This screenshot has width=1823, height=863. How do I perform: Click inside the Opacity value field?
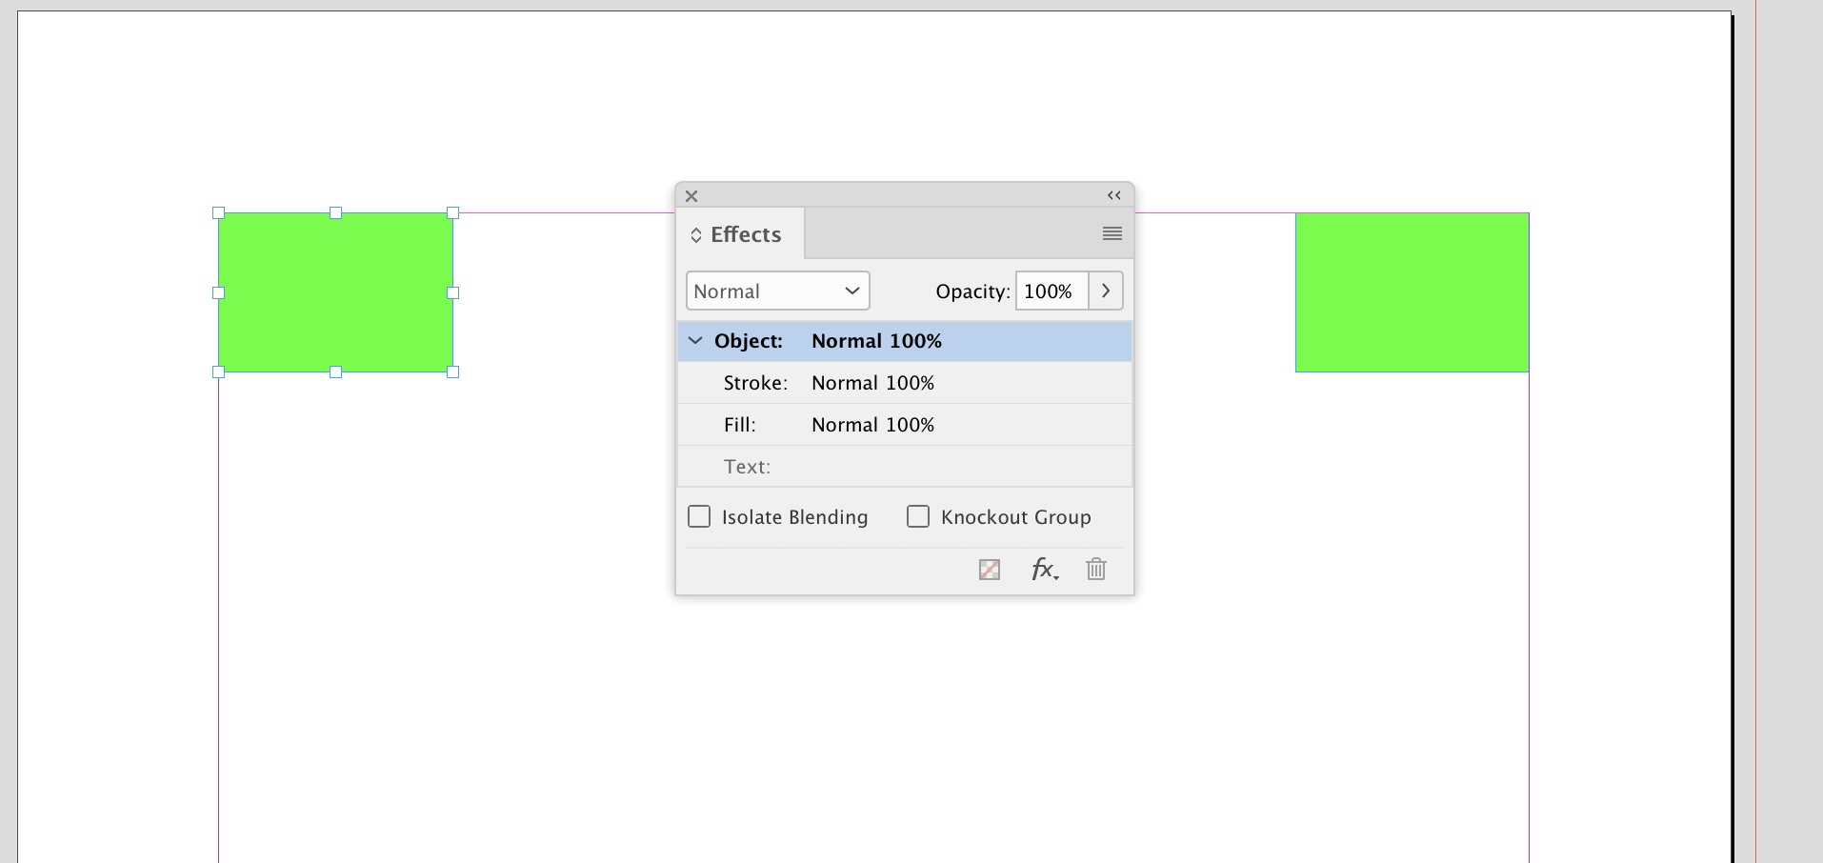tap(1049, 291)
